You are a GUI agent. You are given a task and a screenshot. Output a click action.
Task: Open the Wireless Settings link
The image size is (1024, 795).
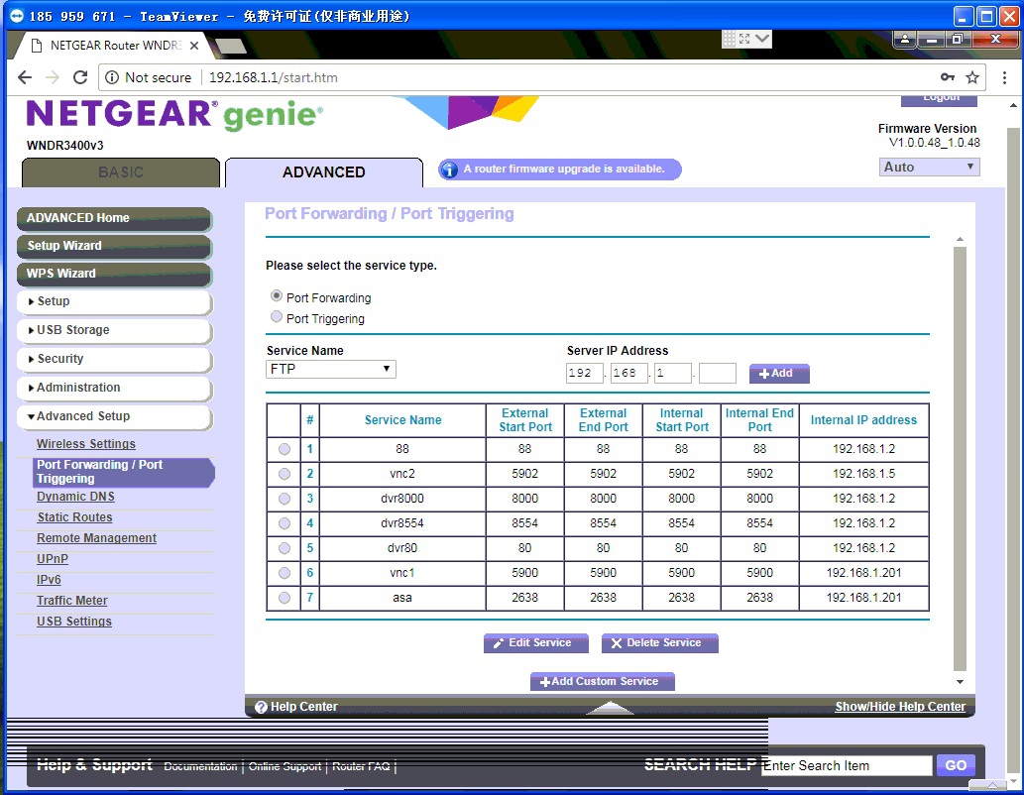click(86, 444)
